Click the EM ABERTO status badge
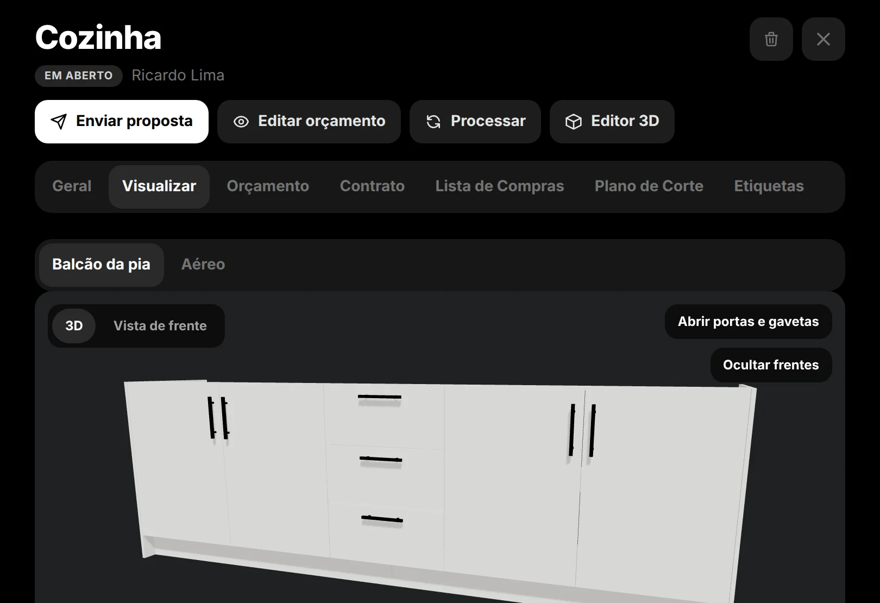Image resolution: width=880 pixels, height=603 pixels. coord(79,76)
